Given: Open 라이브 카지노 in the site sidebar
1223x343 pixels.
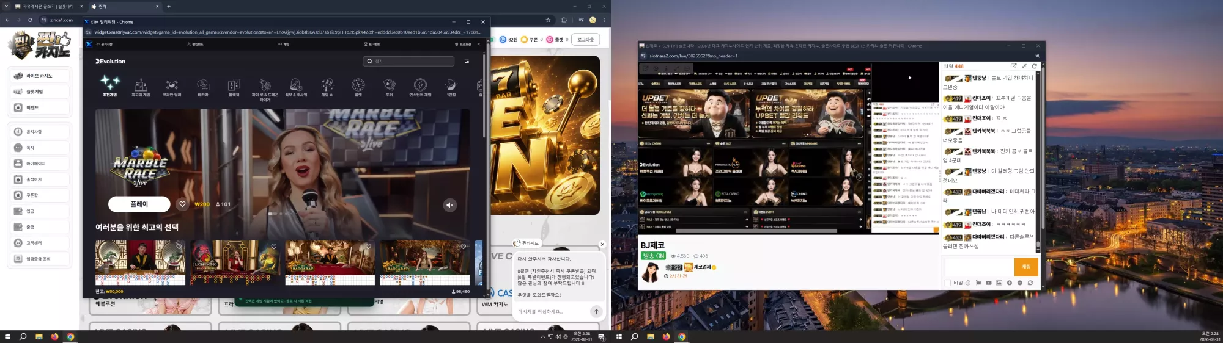Looking at the screenshot, I should click(x=40, y=76).
